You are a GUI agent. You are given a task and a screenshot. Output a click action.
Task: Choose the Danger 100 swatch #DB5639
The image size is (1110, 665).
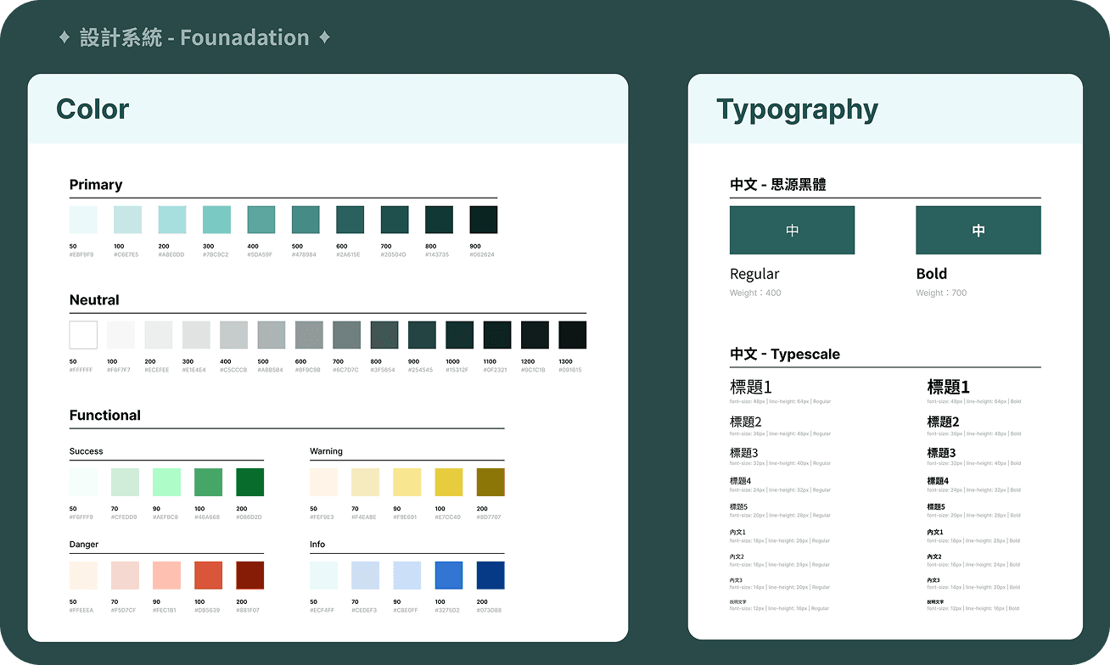click(208, 575)
